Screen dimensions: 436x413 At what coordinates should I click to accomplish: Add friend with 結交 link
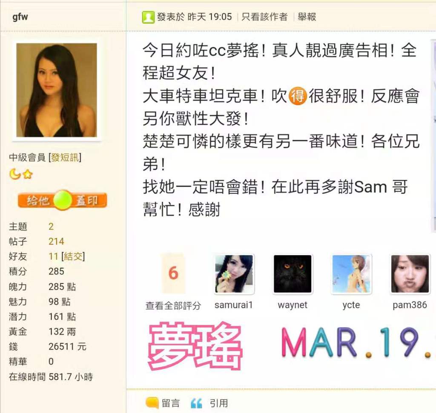[x=73, y=256]
